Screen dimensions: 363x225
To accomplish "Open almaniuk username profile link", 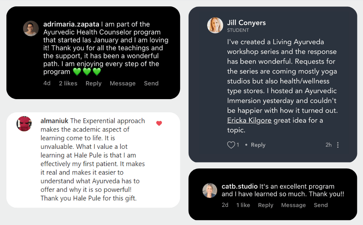I will click(54, 121).
